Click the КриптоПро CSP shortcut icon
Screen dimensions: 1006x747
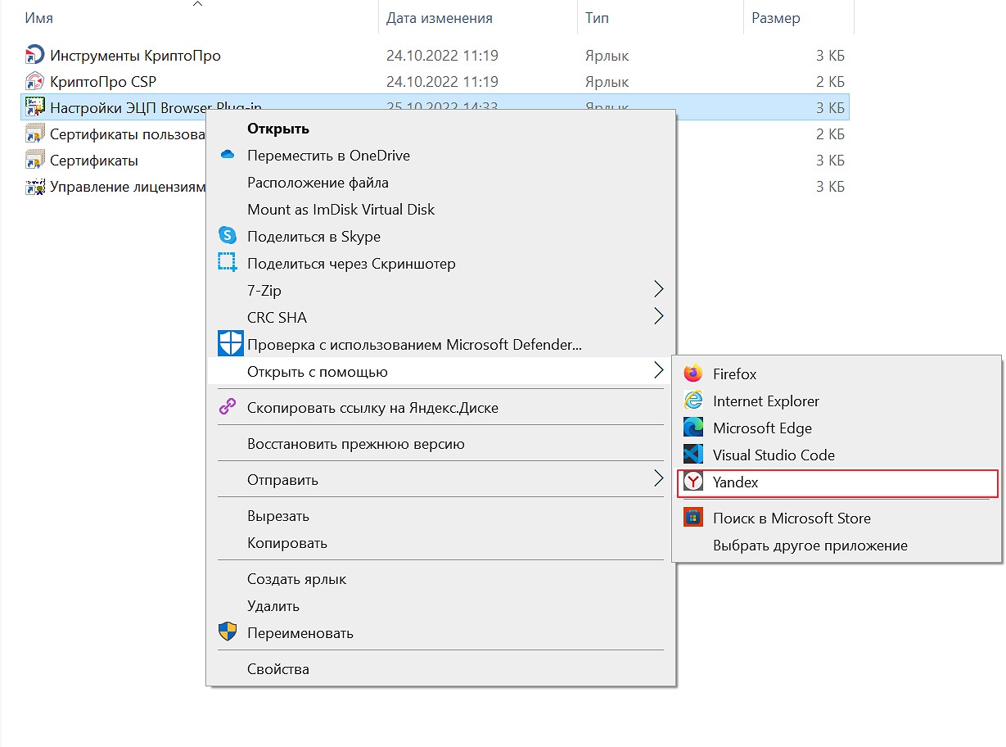pos(34,82)
